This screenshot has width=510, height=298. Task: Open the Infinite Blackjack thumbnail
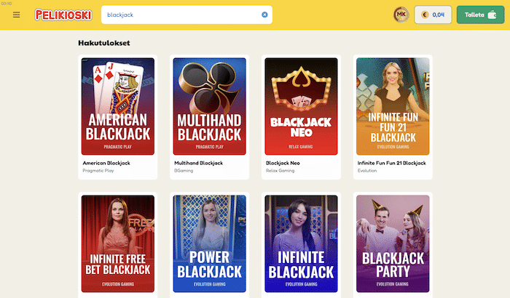301,243
